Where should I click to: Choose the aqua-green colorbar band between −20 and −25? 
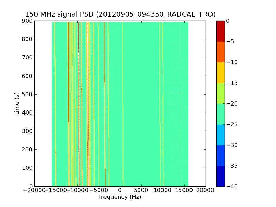(x=220, y=114)
